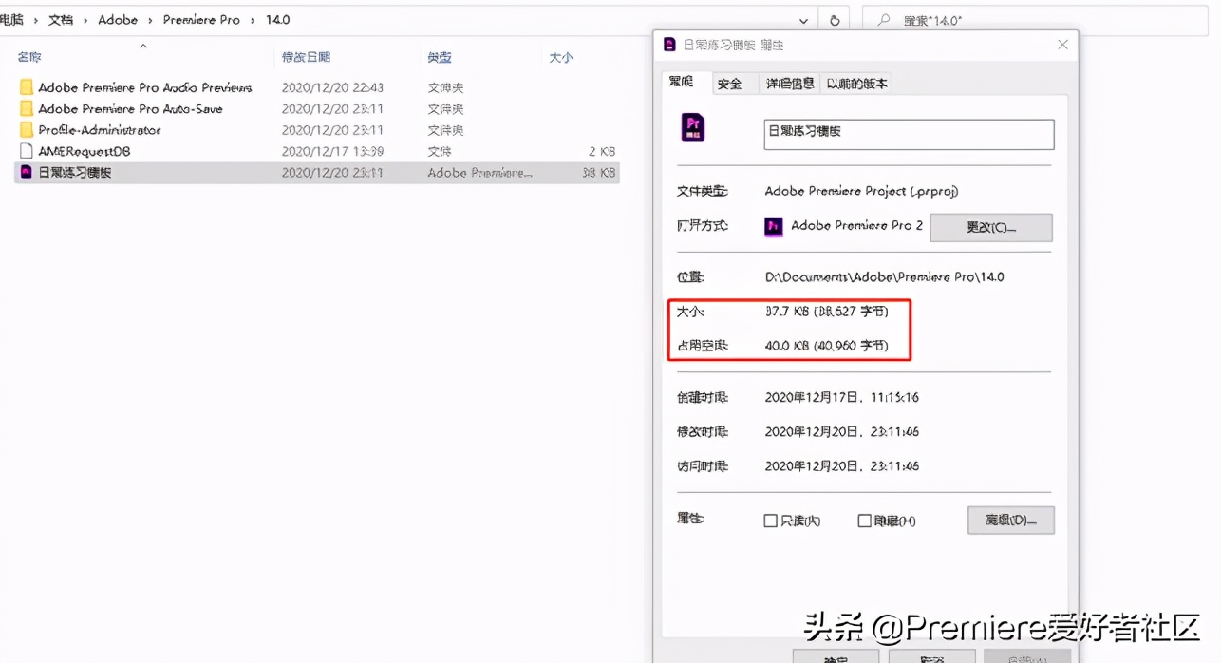
Task: Click inside the file name text field
Action: point(907,134)
